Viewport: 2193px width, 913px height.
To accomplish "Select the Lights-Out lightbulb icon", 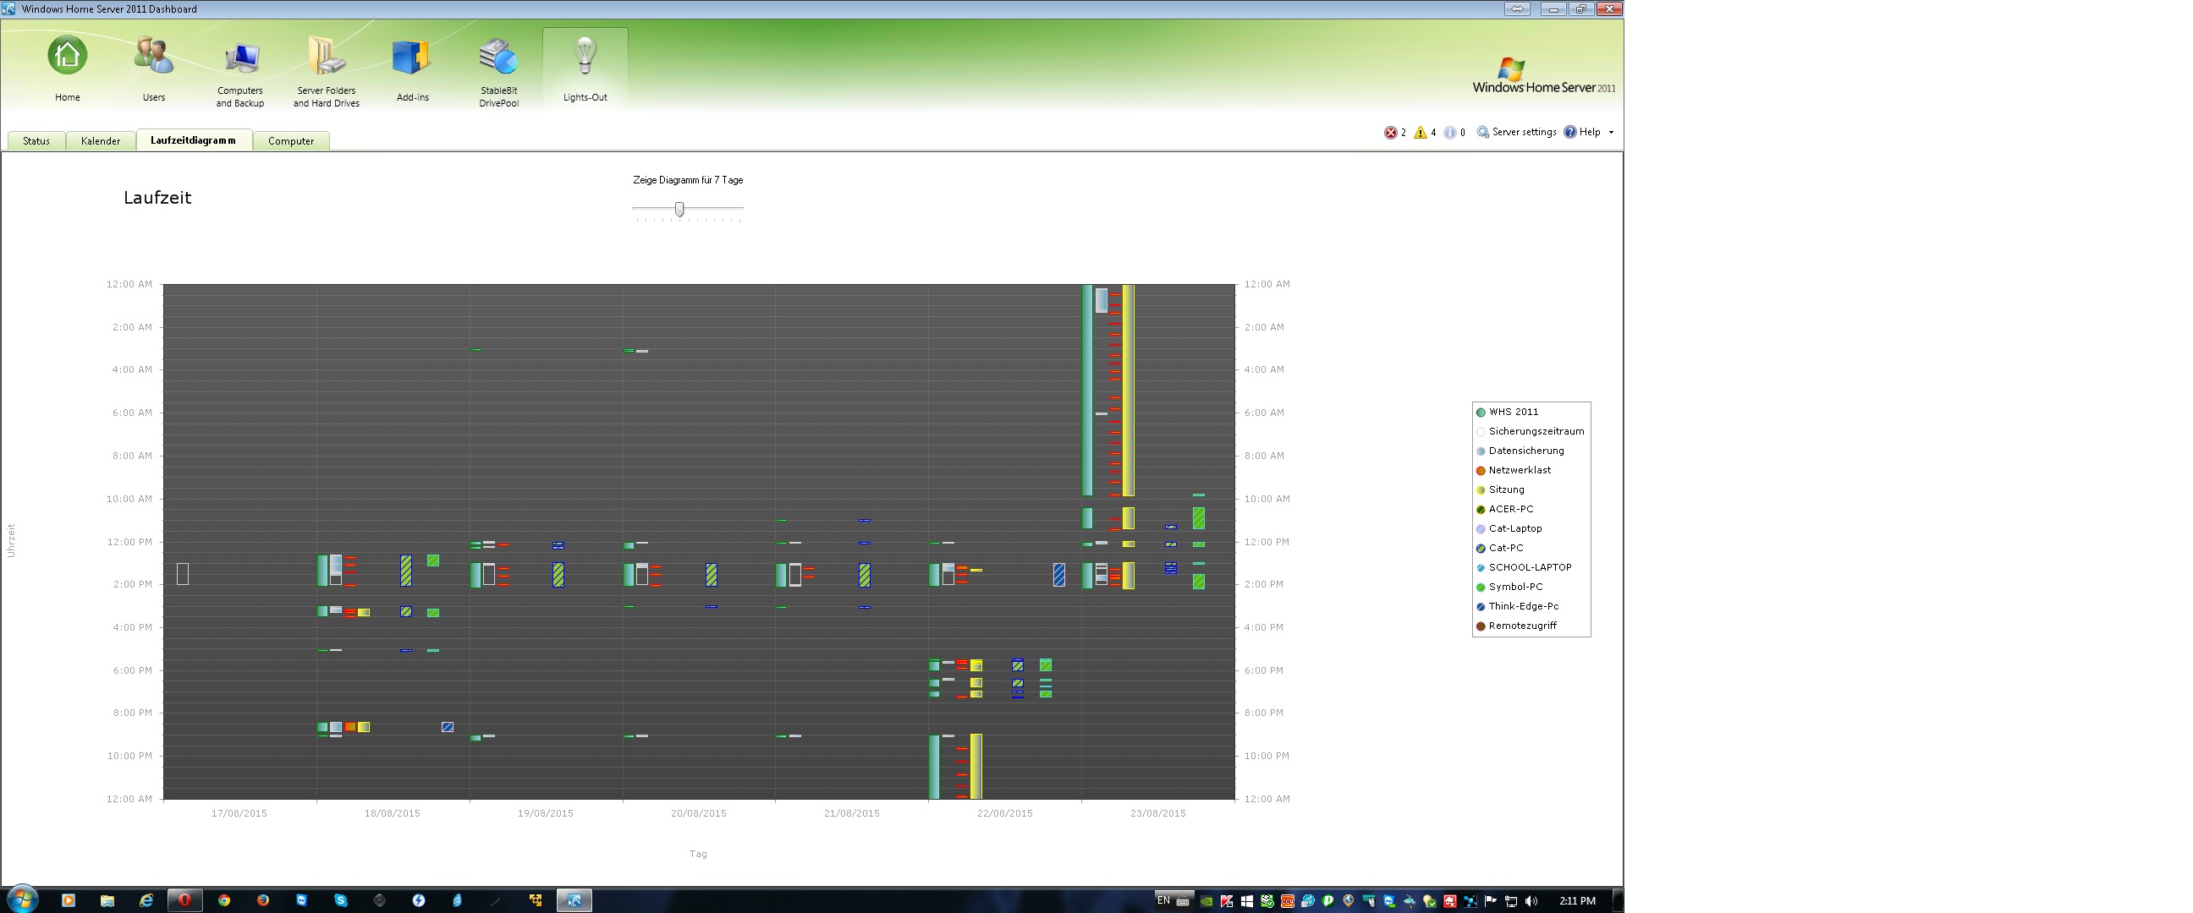I will click(585, 56).
